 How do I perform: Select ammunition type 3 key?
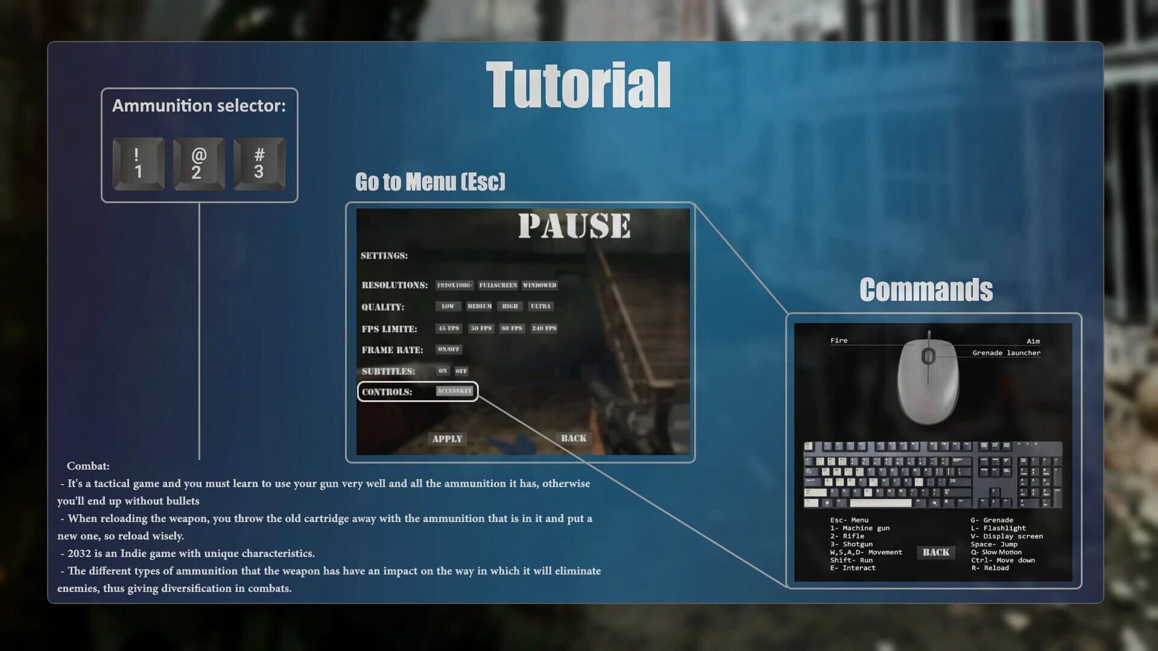[259, 163]
